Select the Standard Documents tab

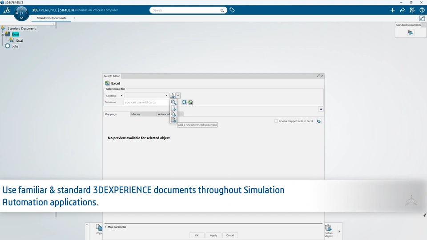(52, 18)
